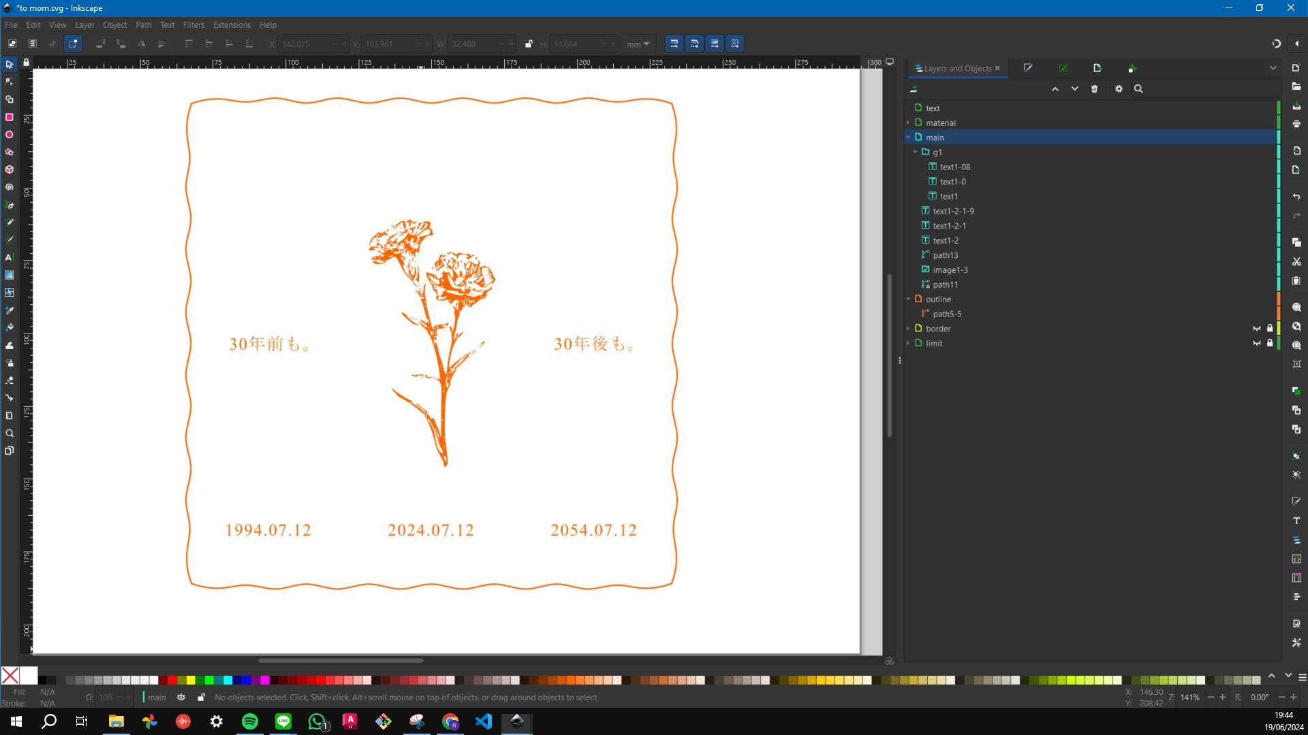The width and height of the screenshot is (1308, 735).
Task: Open the mm units dropdown
Action: click(x=638, y=44)
